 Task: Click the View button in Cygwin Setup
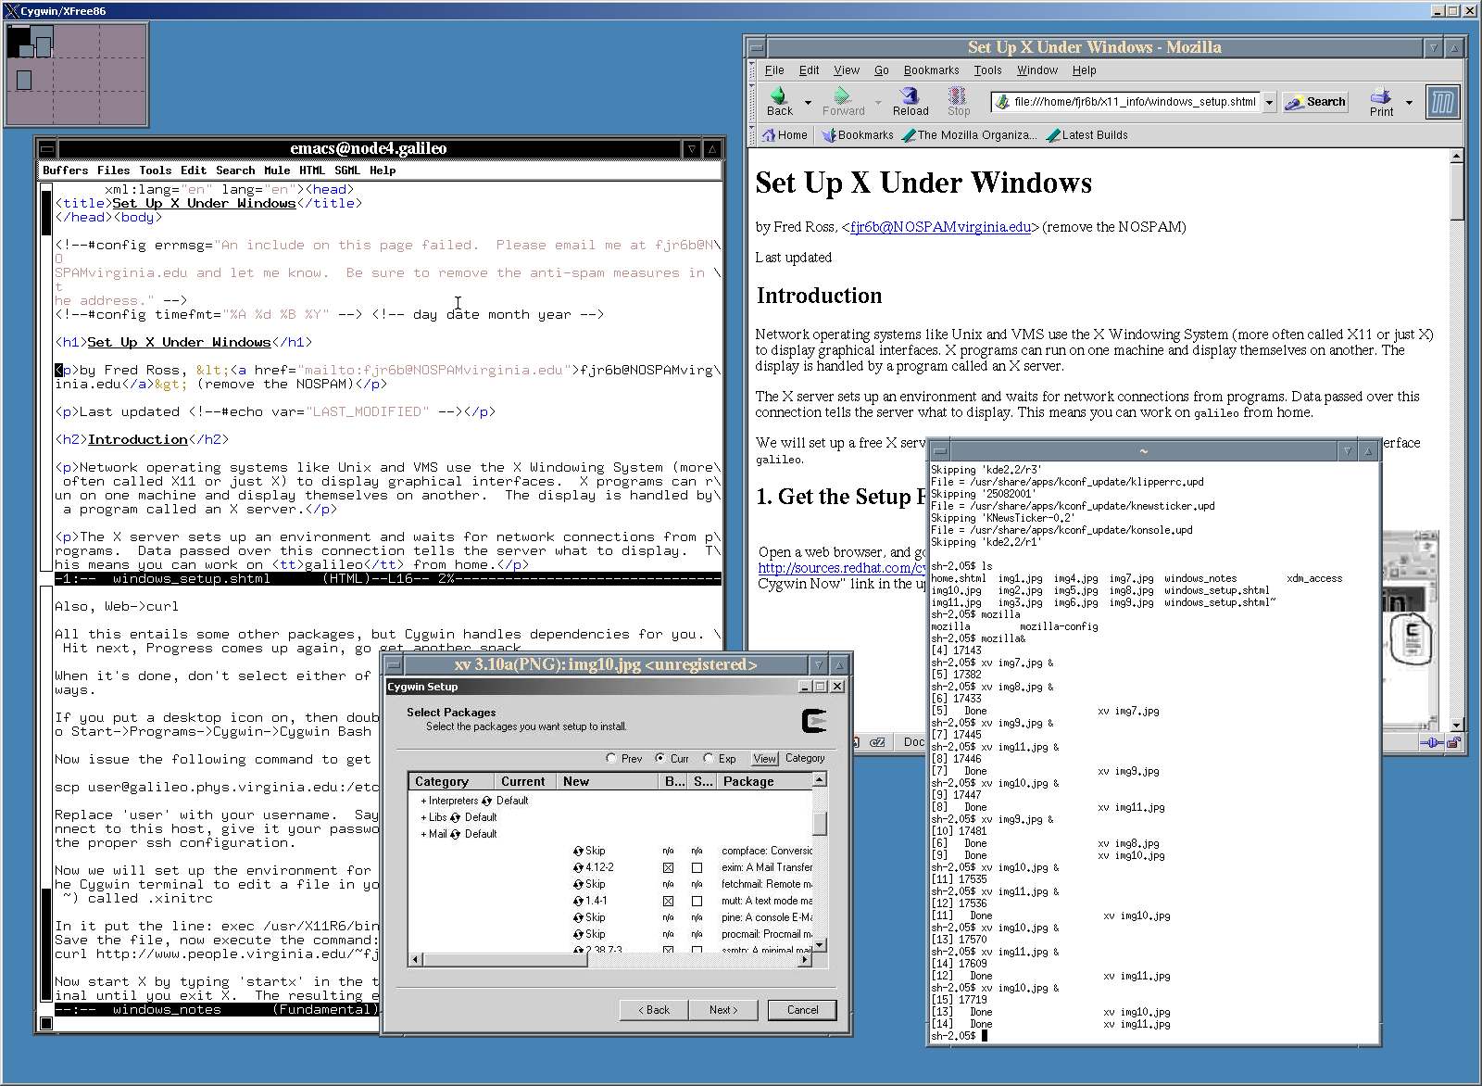(764, 758)
